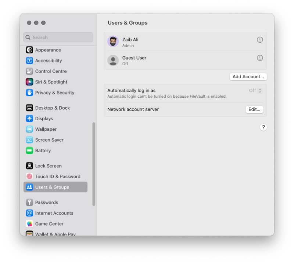Click the Internet Accounts @ icon
294x262 pixels.
tap(29, 213)
